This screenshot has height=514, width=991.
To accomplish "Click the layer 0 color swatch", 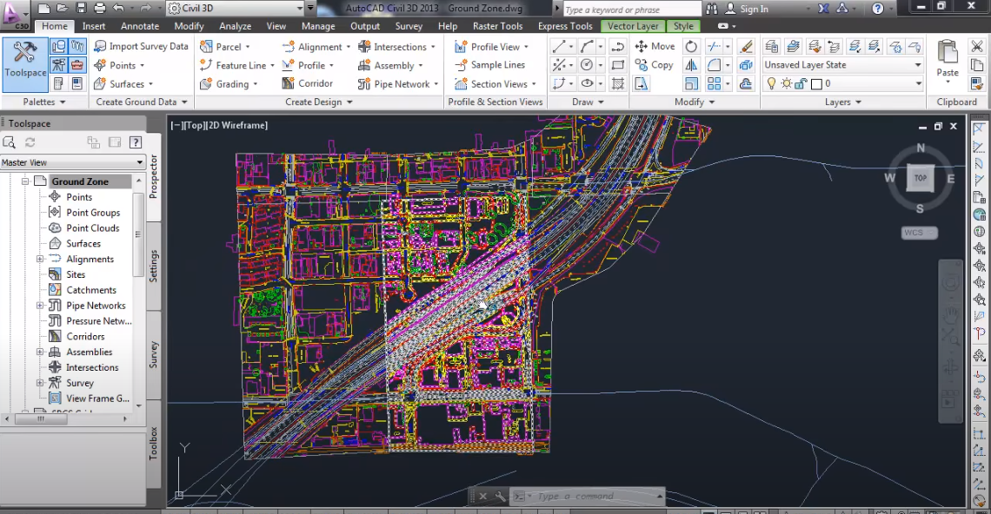I will tap(816, 84).
